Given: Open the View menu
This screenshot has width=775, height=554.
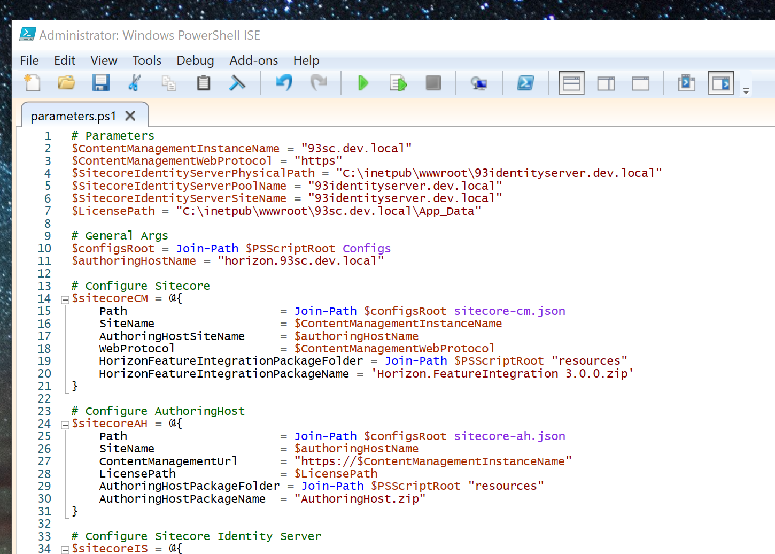Looking at the screenshot, I should pos(104,60).
